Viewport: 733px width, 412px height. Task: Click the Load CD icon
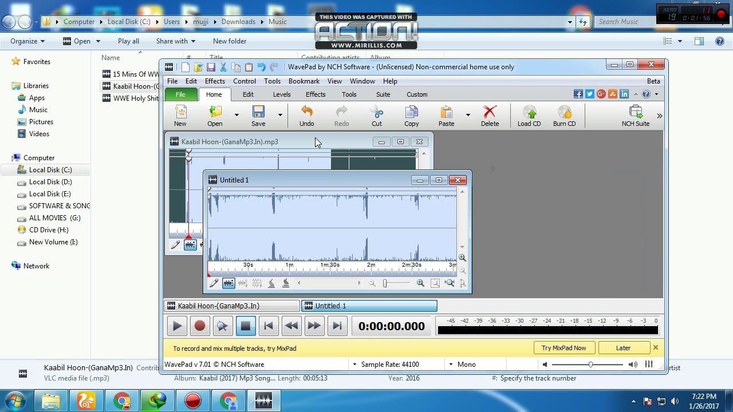[529, 112]
